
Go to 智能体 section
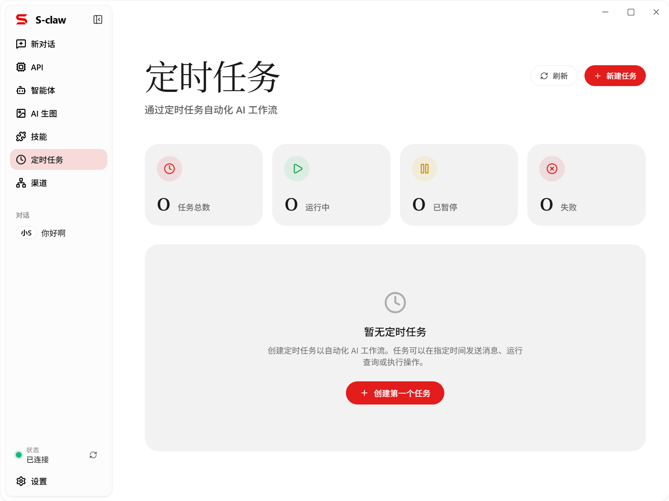[x=59, y=90]
